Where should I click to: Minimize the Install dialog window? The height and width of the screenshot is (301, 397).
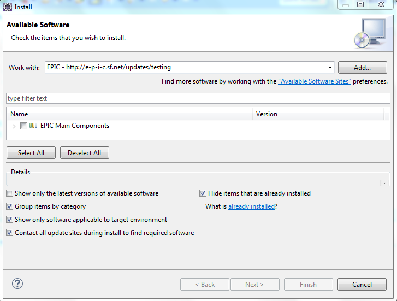coord(346,4)
